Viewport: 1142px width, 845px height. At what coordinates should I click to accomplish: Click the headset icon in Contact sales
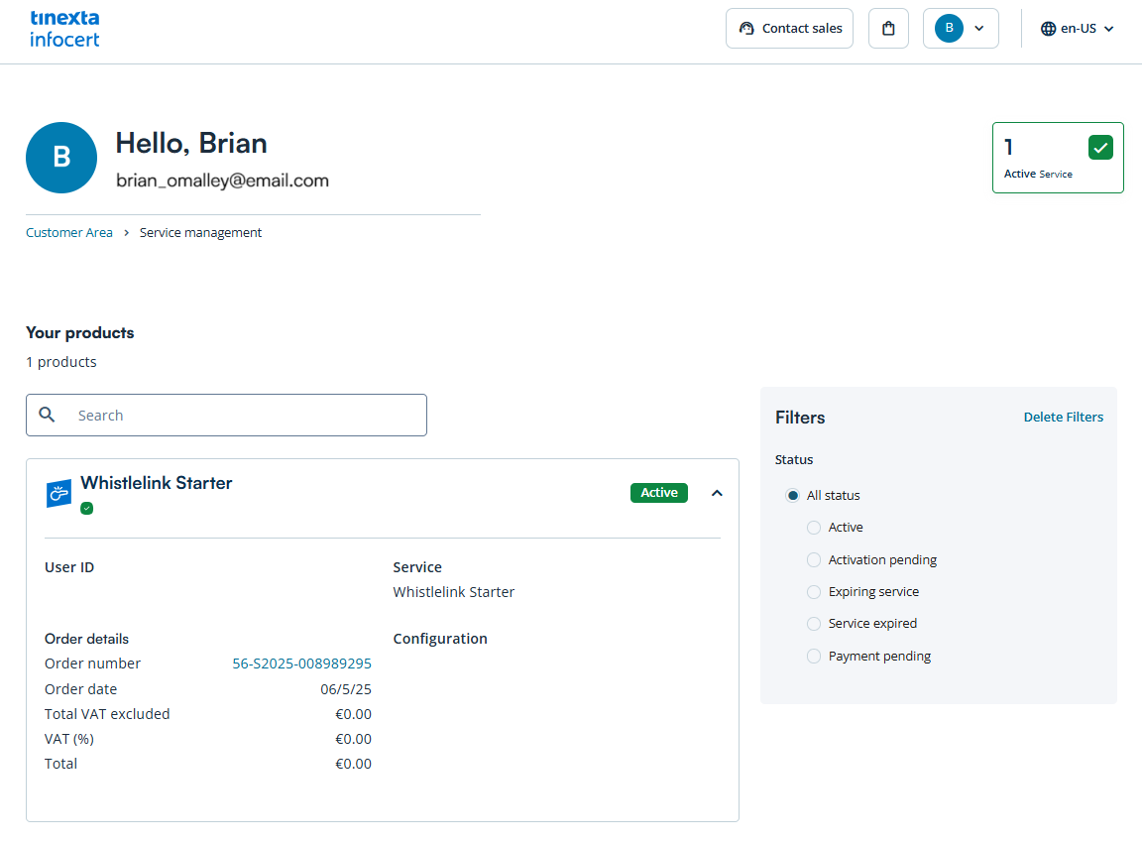click(x=746, y=29)
